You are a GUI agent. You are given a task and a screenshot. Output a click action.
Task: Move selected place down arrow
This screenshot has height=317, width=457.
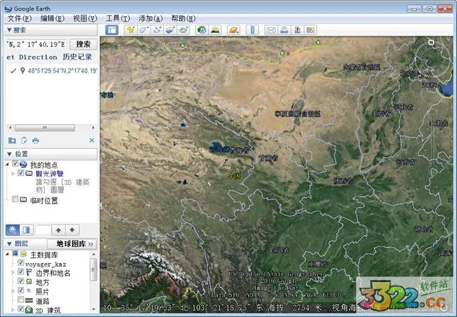[x=73, y=230]
